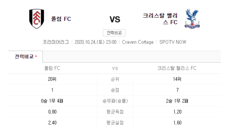The width and height of the screenshot is (225, 139).
Task: Click the 풀럼 FC column heading in table
Action: click(52, 68)
